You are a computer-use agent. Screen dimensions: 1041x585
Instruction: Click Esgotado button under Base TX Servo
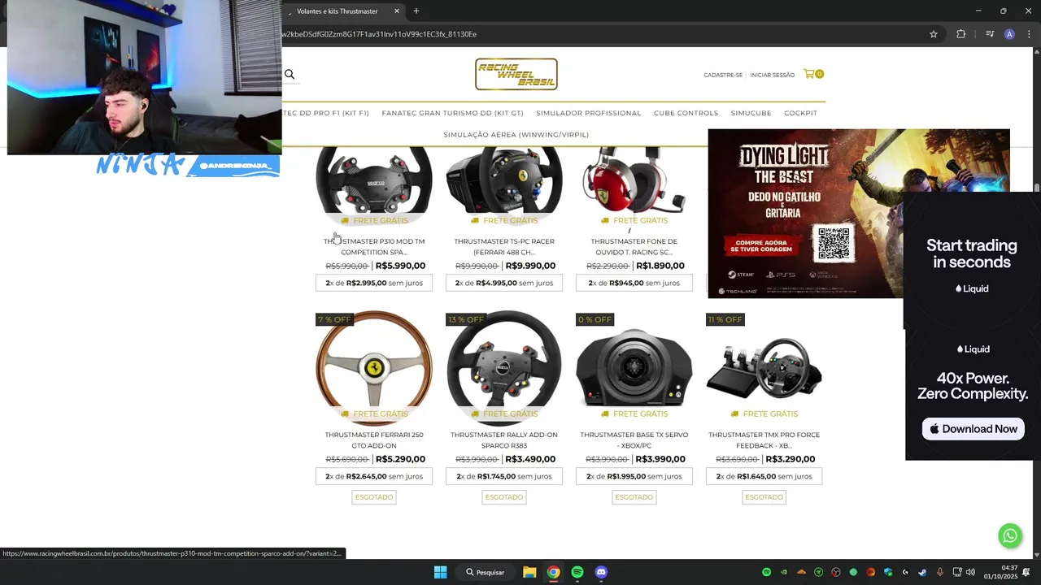point(634,497)
